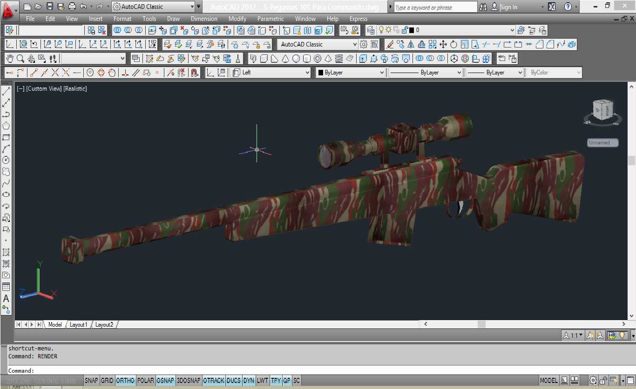Click the Move tool in Modify toolbar
This screenshot has height=389, width=636.
click(443, 45)
